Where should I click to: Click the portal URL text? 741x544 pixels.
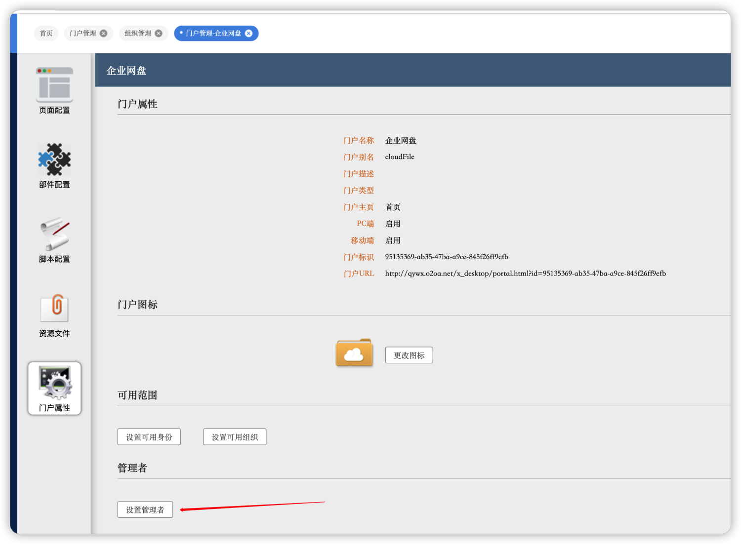(525, 273)
